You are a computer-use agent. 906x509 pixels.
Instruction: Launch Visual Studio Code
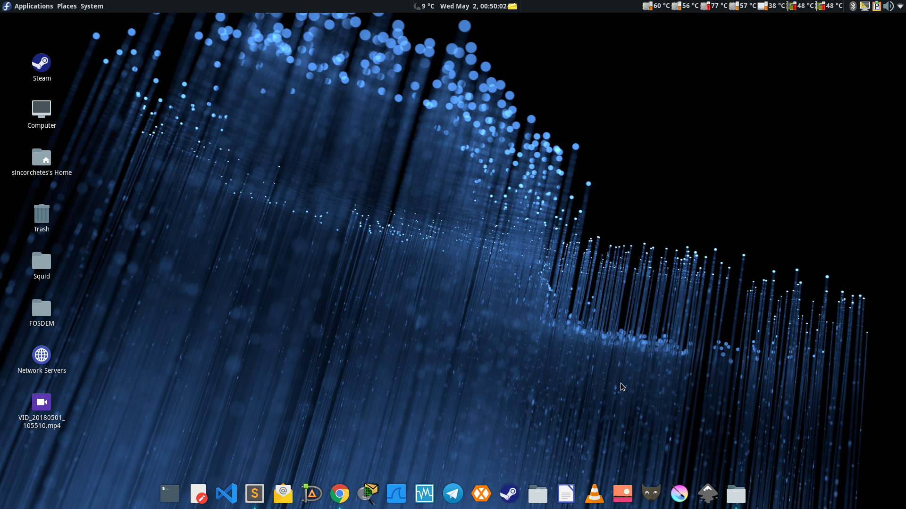pyautogui.click(x=226, y=493)
